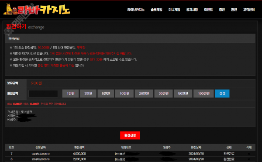Image resolution: width=262 pixels, height=162 pixels.
Task: Click the blue 정정 reset button
Action: tap(222, 93)
